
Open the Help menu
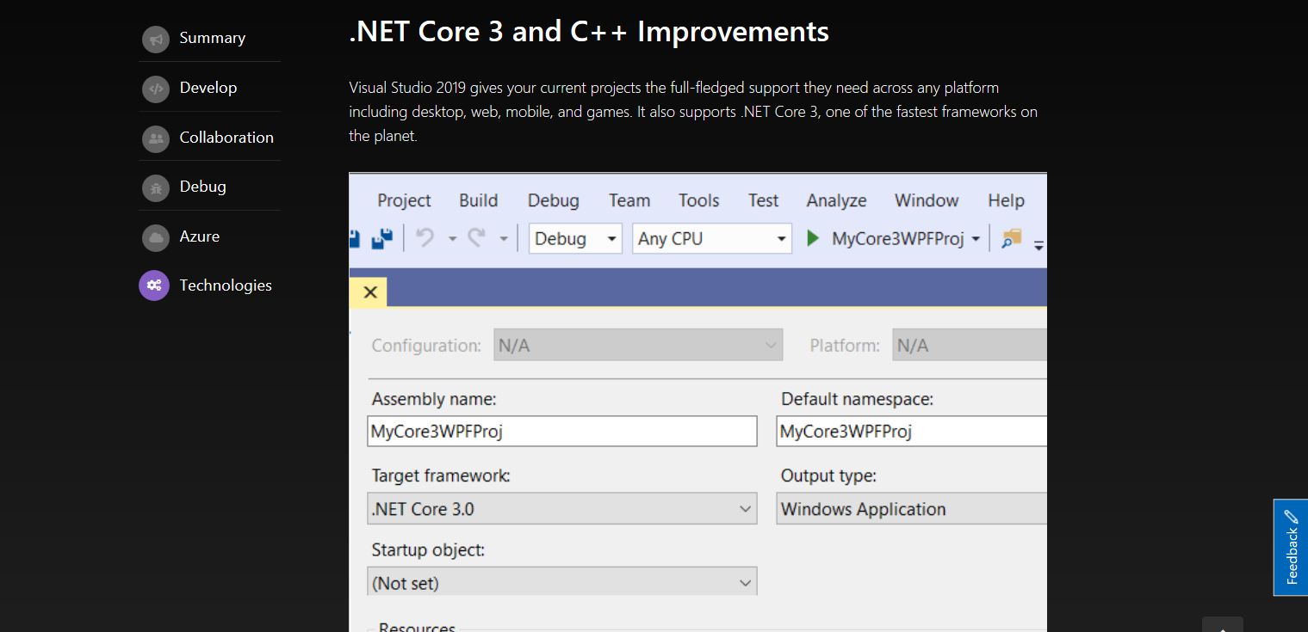[x=1006, y=200]
